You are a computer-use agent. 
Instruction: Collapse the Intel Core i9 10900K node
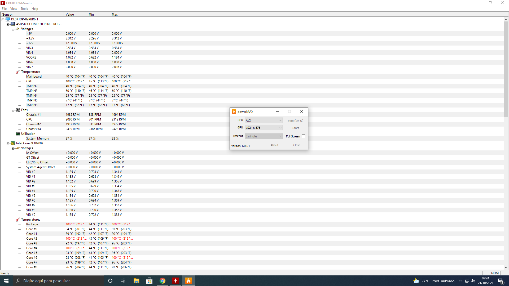(8, 144)
